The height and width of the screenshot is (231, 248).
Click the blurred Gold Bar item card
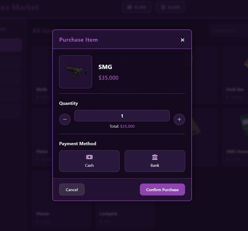coord(235,75)
